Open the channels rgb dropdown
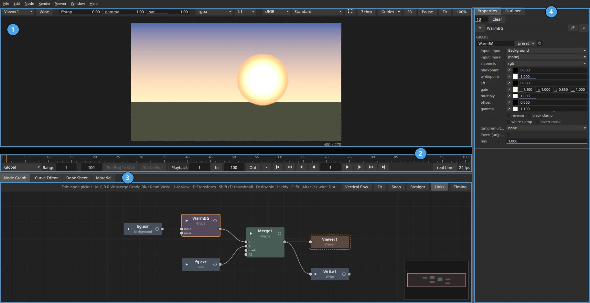The image size is (590, 303). tap(547, 63)
